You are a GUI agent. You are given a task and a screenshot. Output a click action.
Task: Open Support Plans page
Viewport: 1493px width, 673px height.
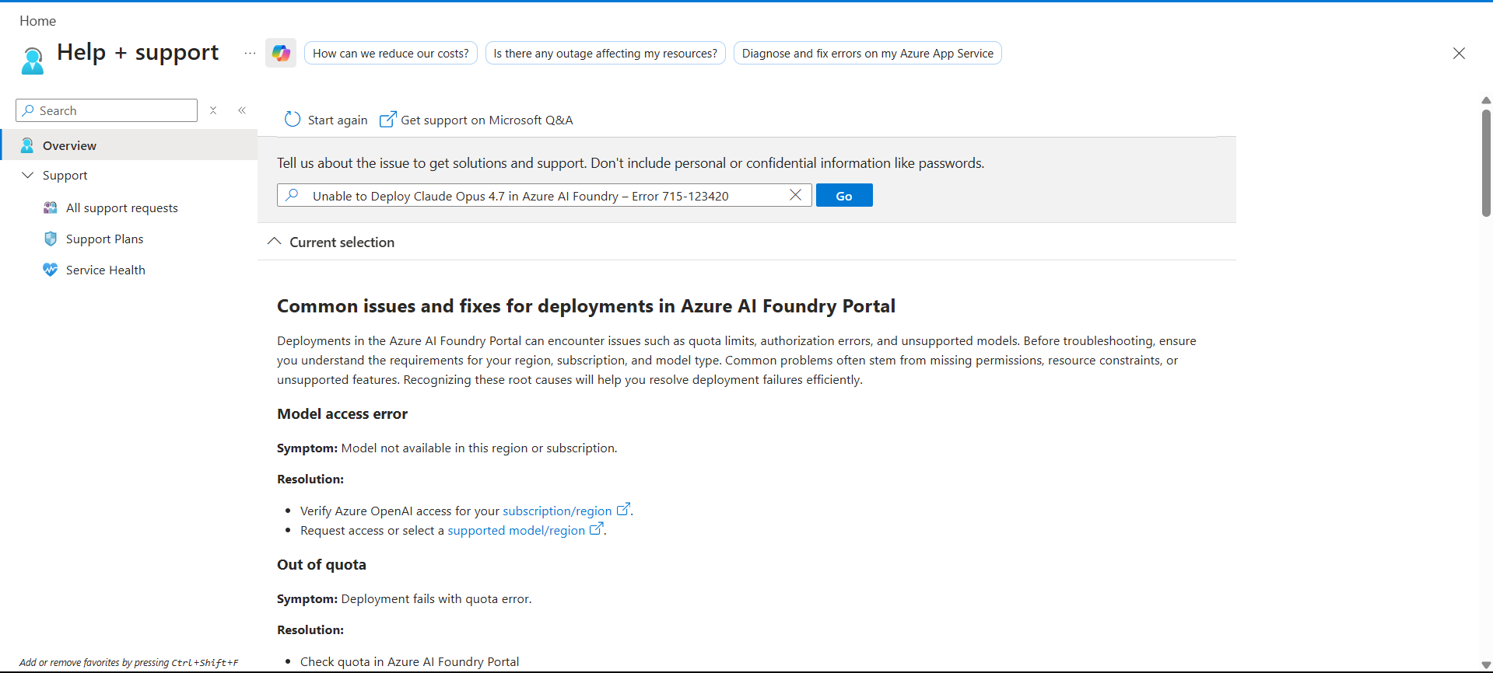[x=105, y=239]
